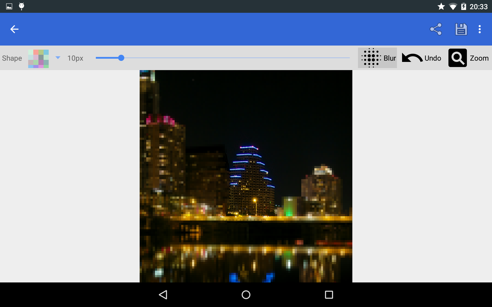Screen dimensions: 492x307
Task: Click the Undo arrow icon
Action: (412, 58)
